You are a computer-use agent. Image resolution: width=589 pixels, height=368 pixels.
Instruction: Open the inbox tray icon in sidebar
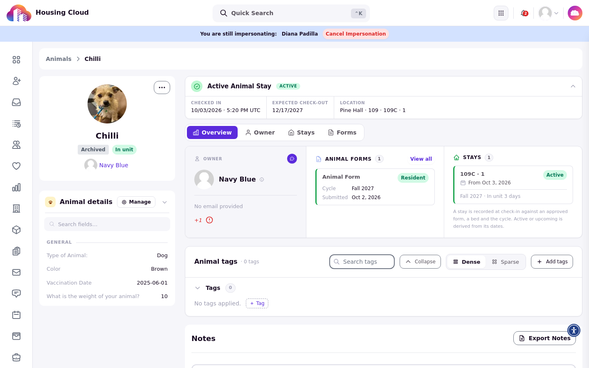[x=16, y=102]
